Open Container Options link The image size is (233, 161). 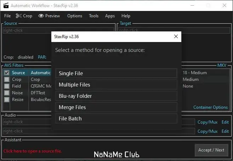[x=210, y=107]
